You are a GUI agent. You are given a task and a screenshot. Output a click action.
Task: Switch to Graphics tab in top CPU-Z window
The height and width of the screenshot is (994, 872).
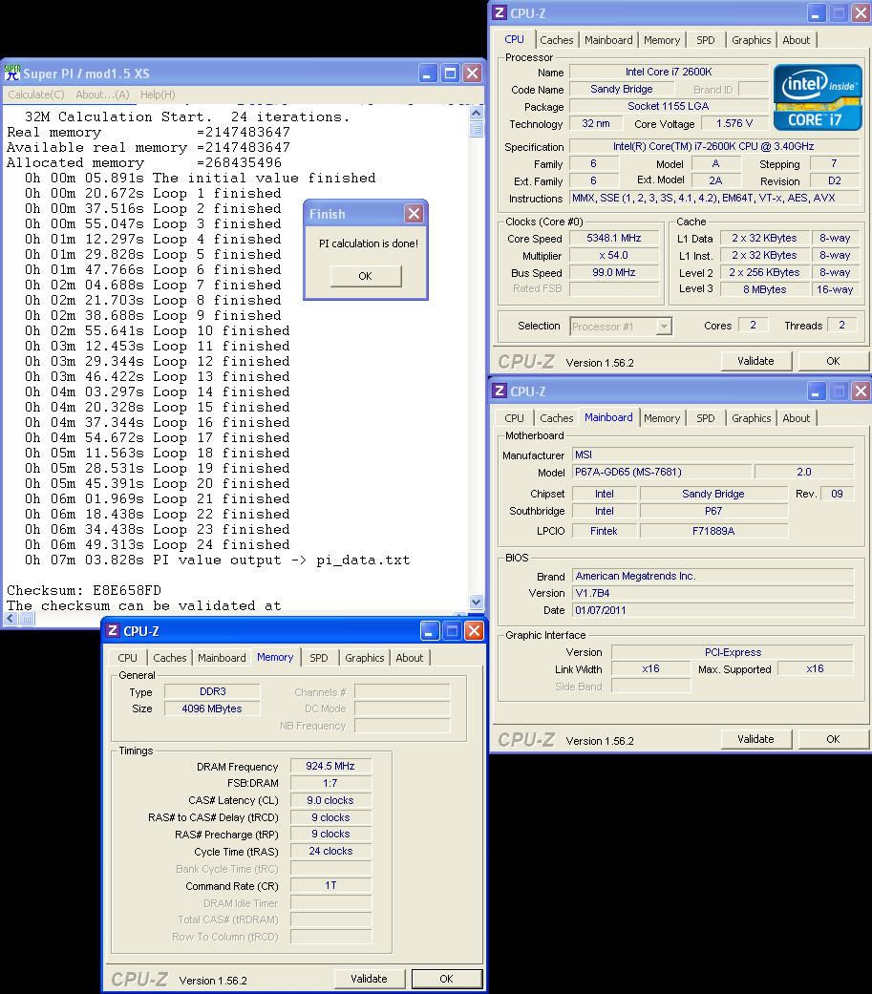pyautogui.click(x=751, y=40)
